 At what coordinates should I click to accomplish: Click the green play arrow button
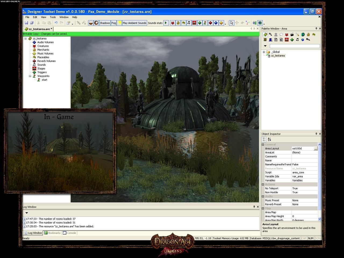point(166,23)
